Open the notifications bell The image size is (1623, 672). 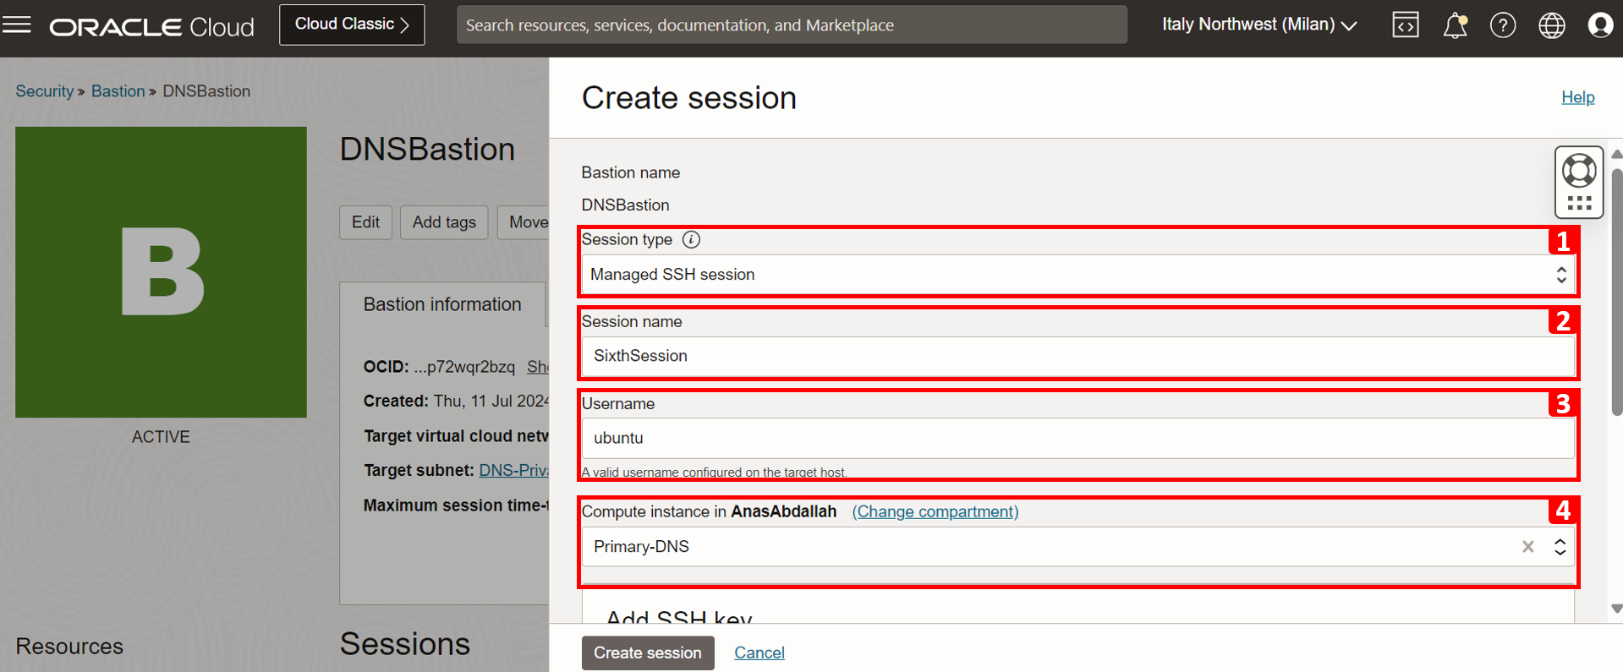[x=1455, y=25]
